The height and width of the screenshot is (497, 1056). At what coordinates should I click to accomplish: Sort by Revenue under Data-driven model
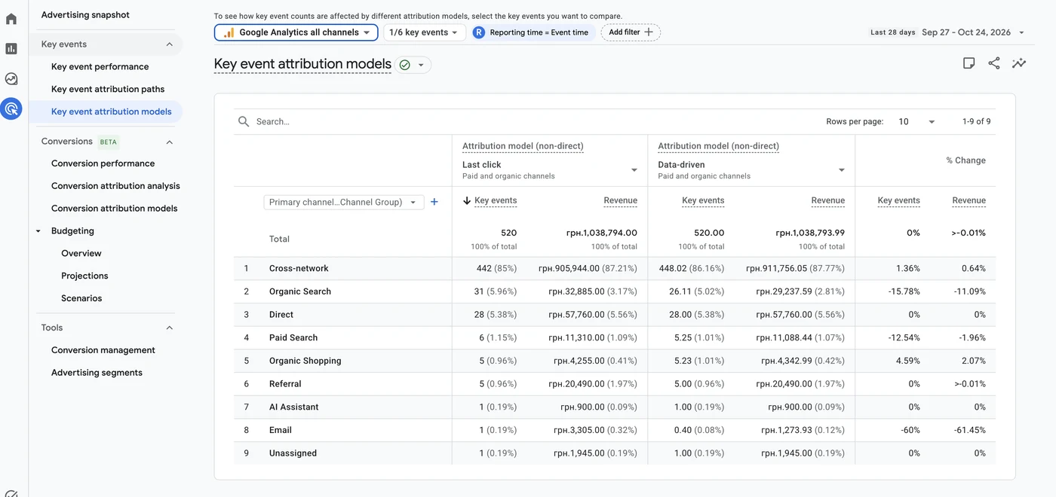pos(828,200)
